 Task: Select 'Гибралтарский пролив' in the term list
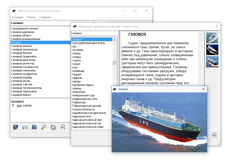(86, 106)
